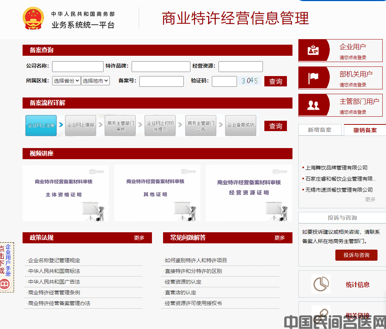Open 上海舞饮品牌管理有限公司 entry
The height and width of the screenshot is (329, 386).
pyautogui.click(x=336, y=168)
